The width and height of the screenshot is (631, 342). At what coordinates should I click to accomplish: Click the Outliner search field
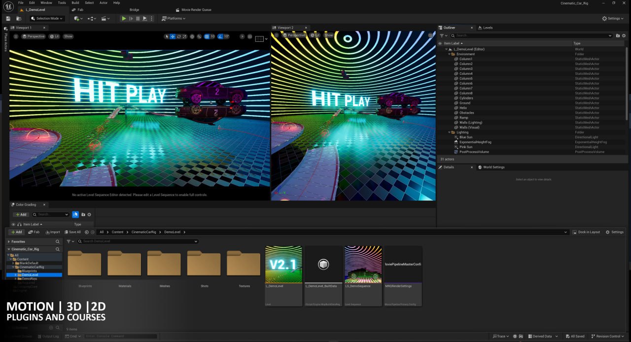point(531,35)
